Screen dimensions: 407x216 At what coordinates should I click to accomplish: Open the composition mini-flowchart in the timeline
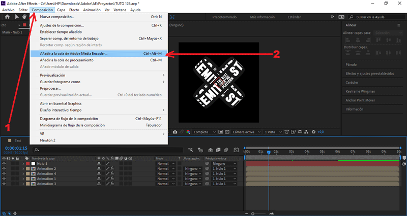click(x=190, y=150)
